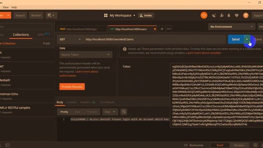The image size is (263, 148).
Task: Open the No Environment dropdown
Action: (x=231, y=27)
